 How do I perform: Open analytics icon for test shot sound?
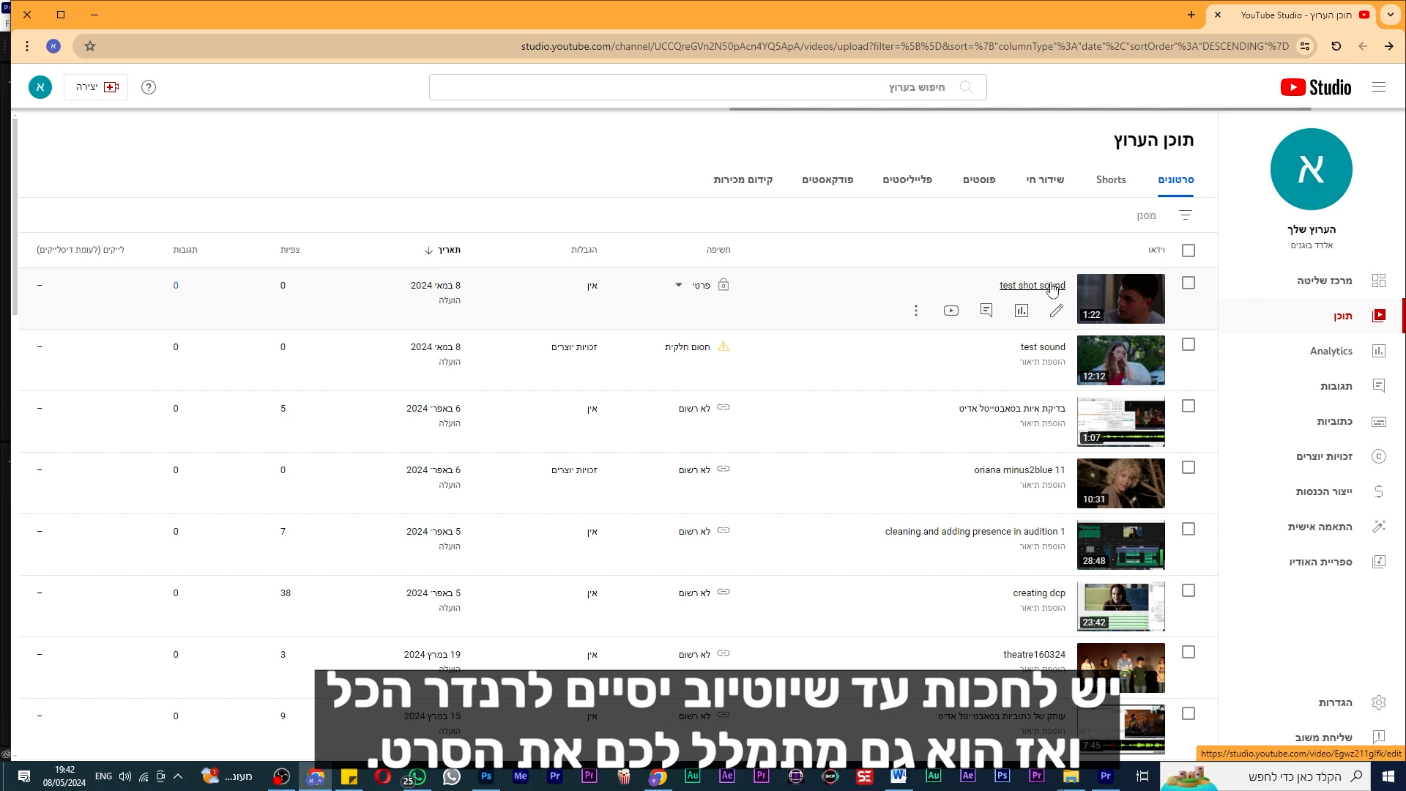pyautogui.click(x=1022, y=311)
